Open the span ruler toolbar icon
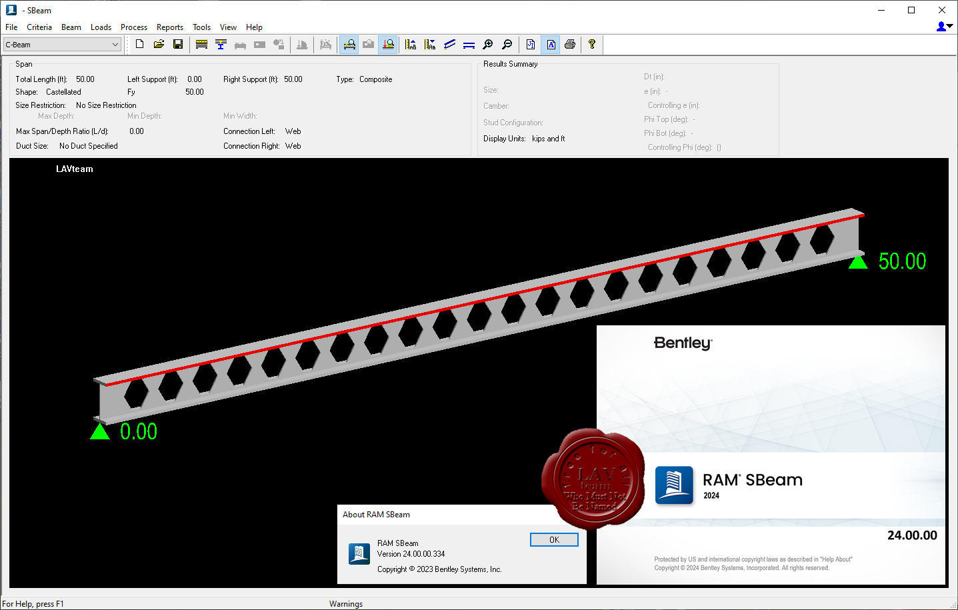The height and width of the screenshot is (610, 958). point(201,45)
